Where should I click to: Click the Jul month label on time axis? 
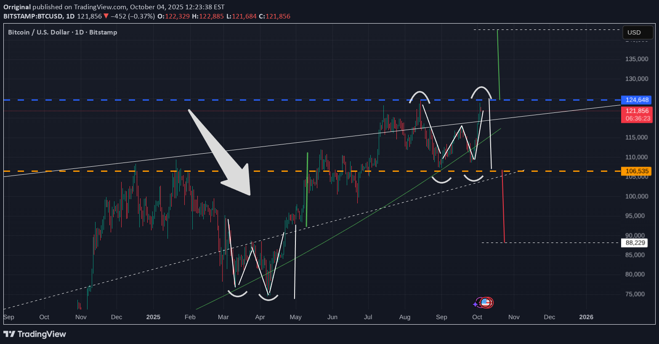coord(368,317)
